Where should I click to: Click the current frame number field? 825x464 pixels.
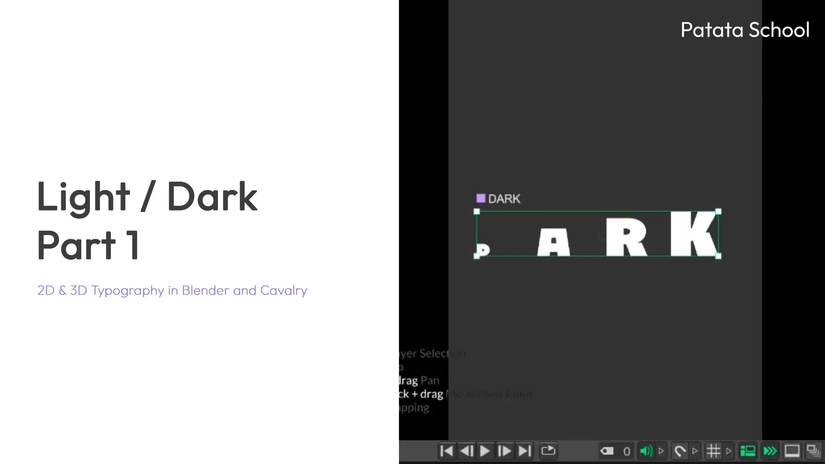pyautogui.click(x=626, y=451)
